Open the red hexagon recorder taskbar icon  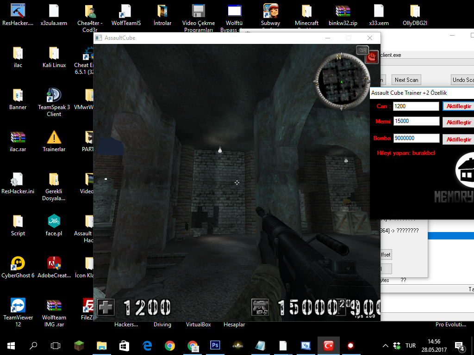coord(350,346)
